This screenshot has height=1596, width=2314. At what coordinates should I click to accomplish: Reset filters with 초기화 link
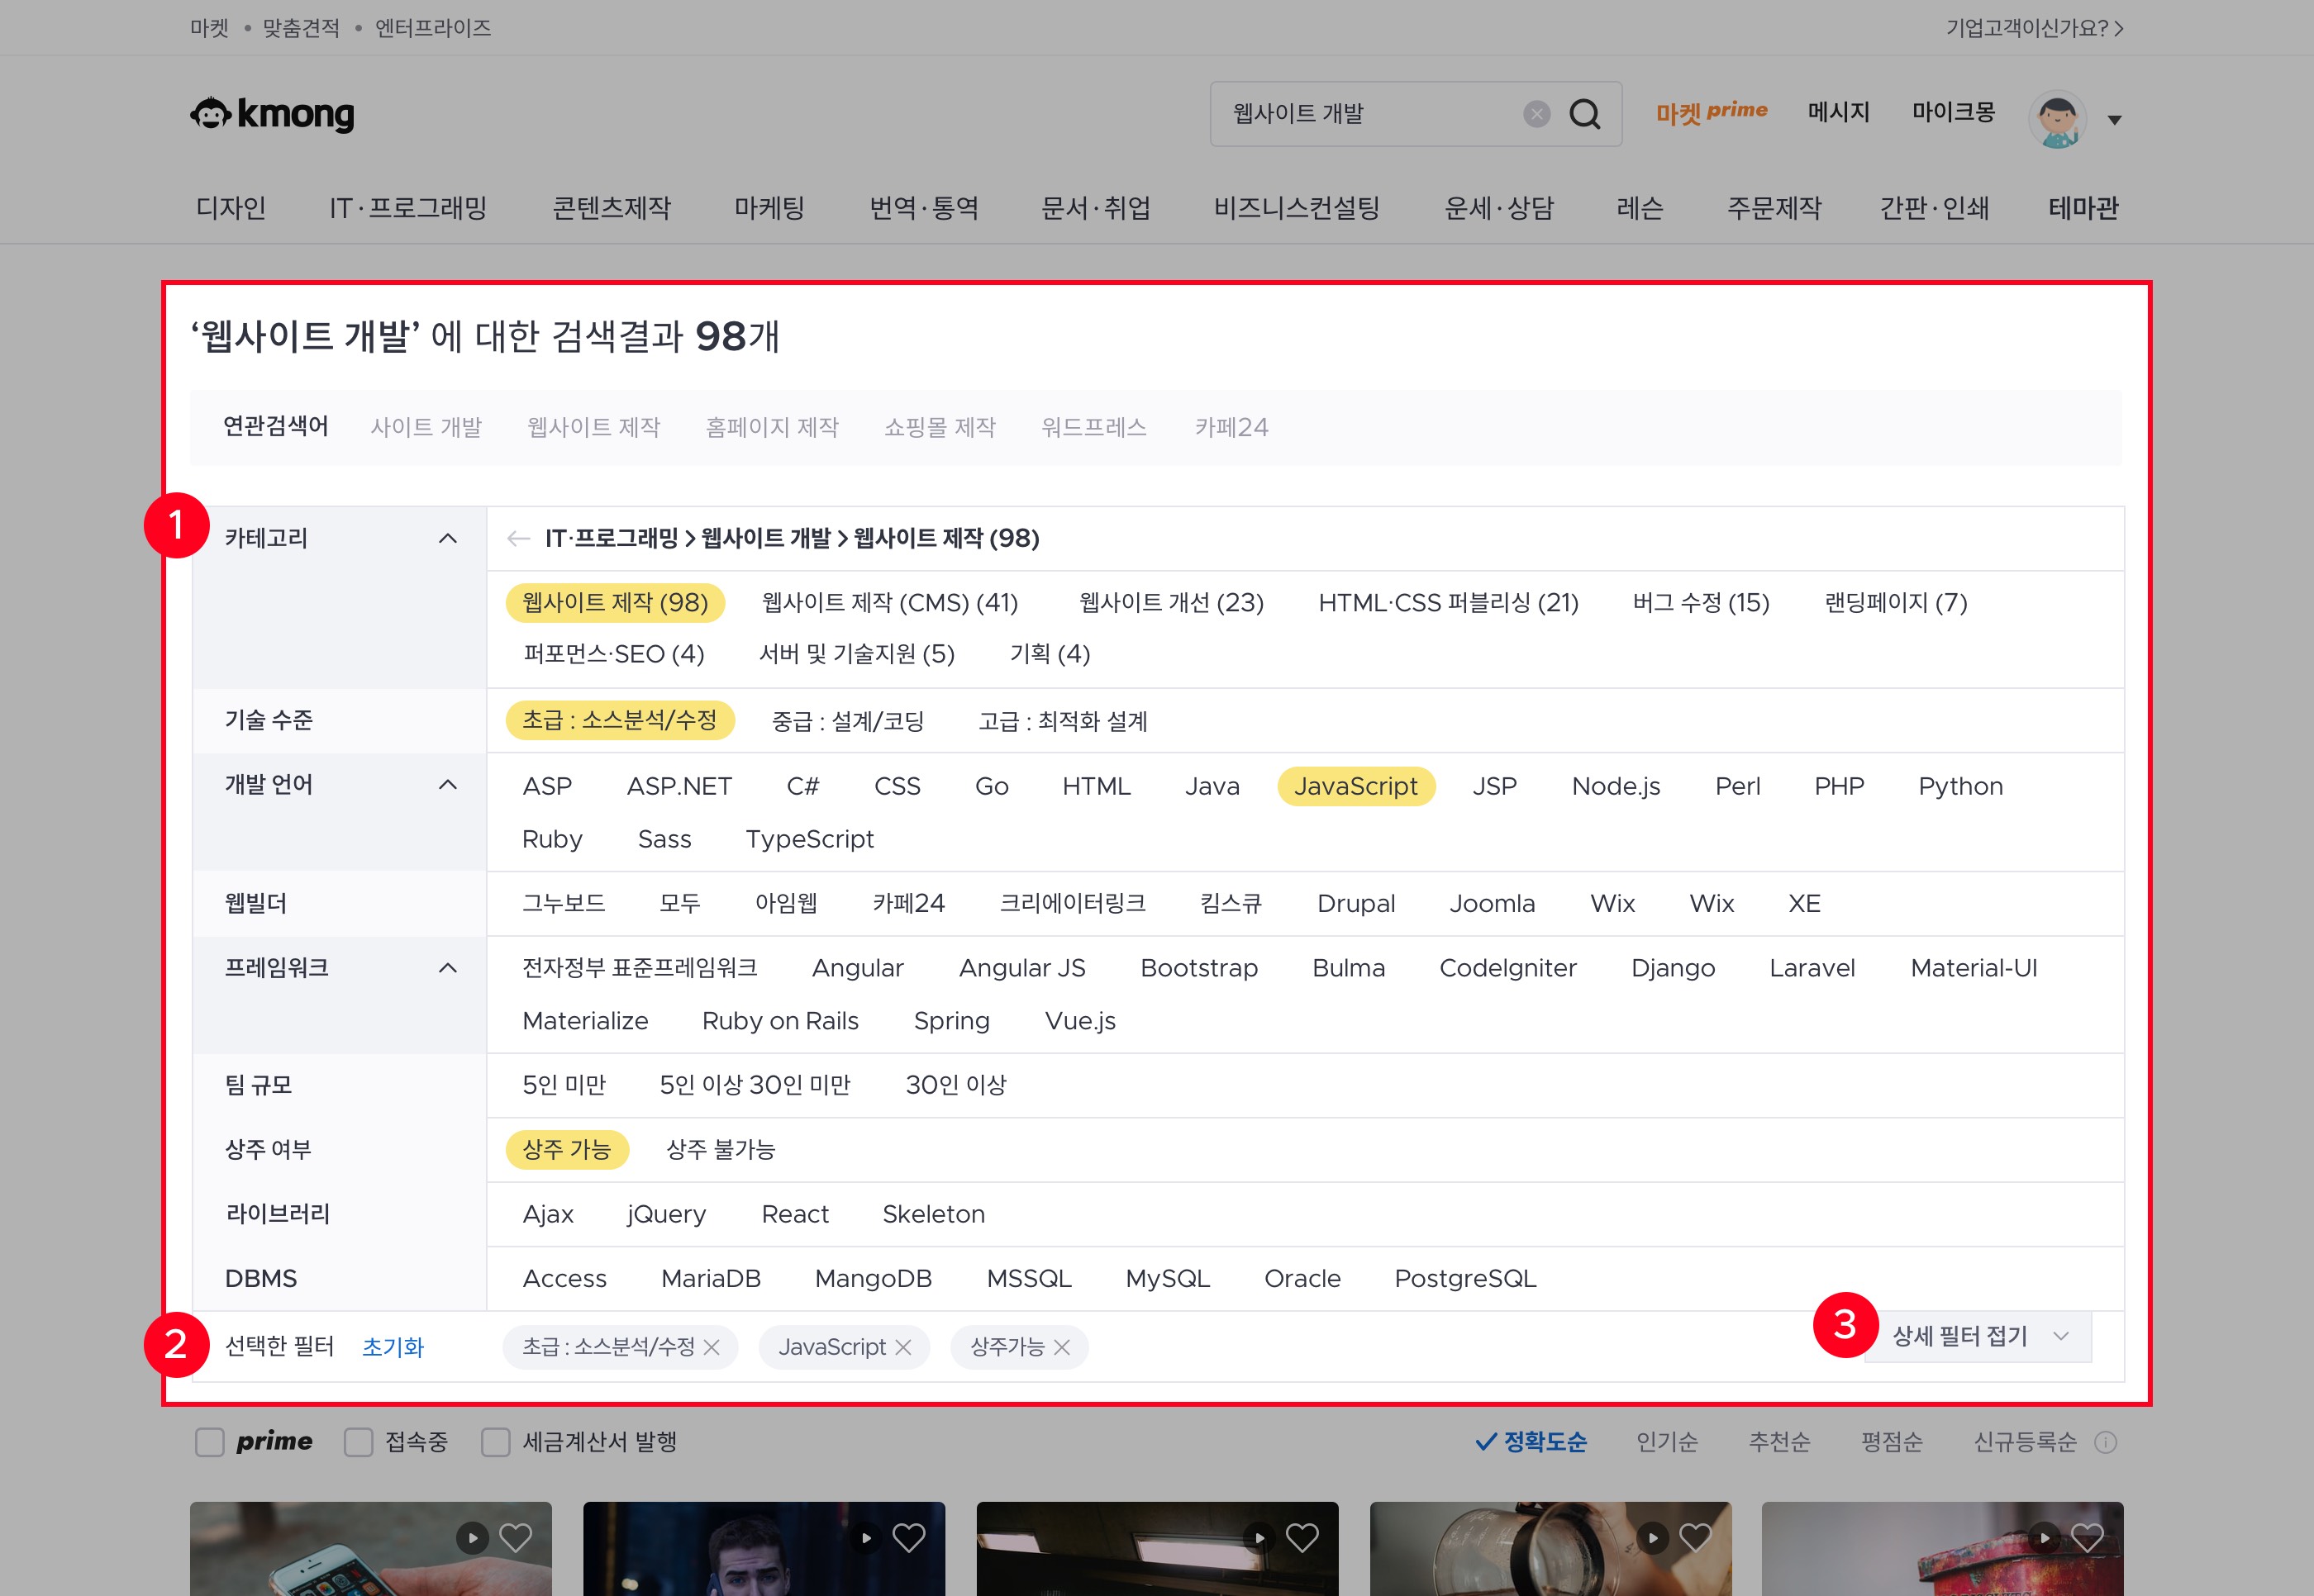(x=393, y=1347)
